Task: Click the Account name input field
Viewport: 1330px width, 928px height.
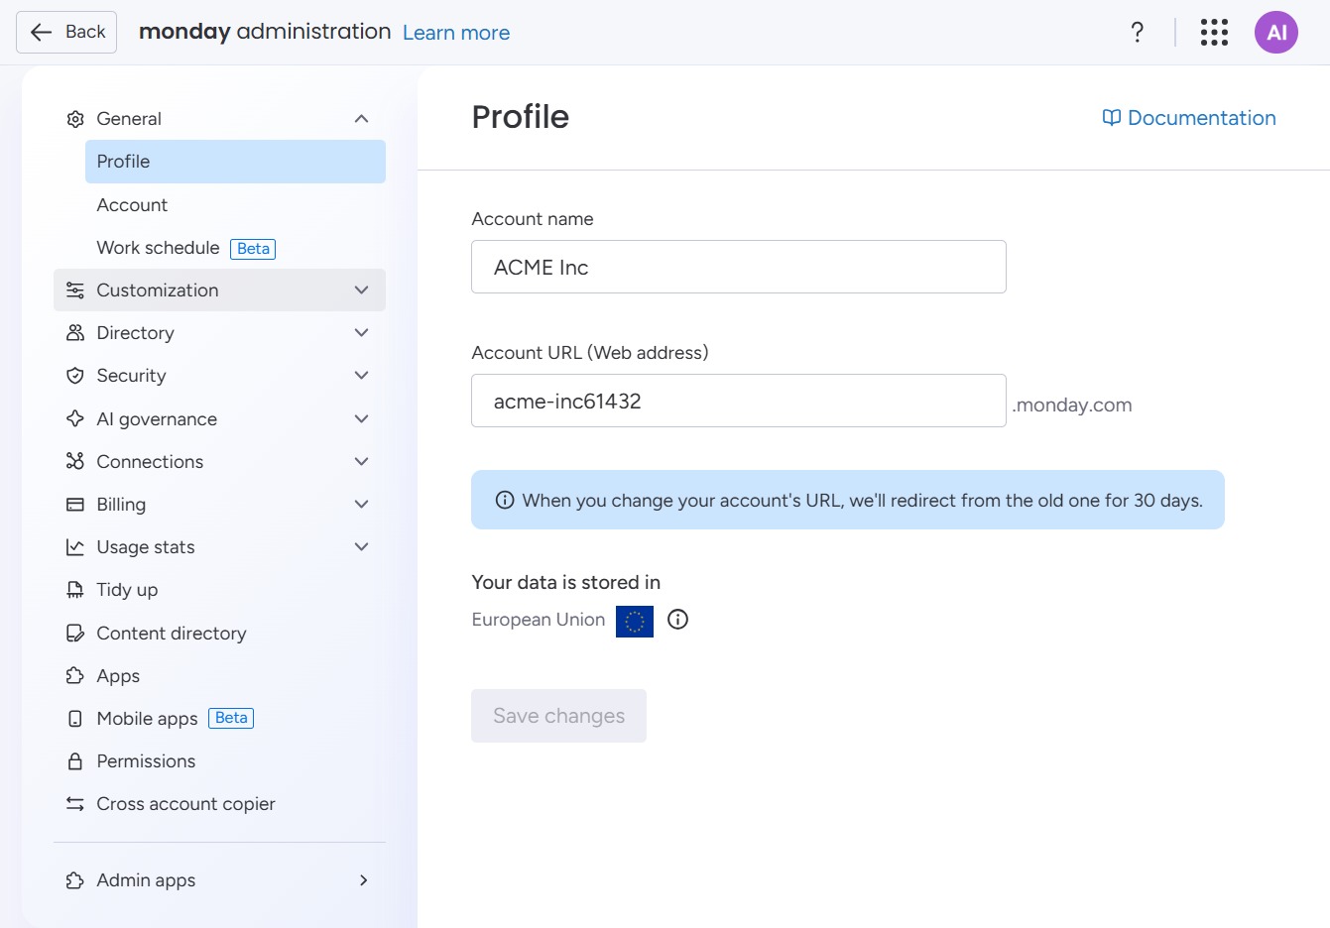Action: pyautogui.click(x=739, y=267)
